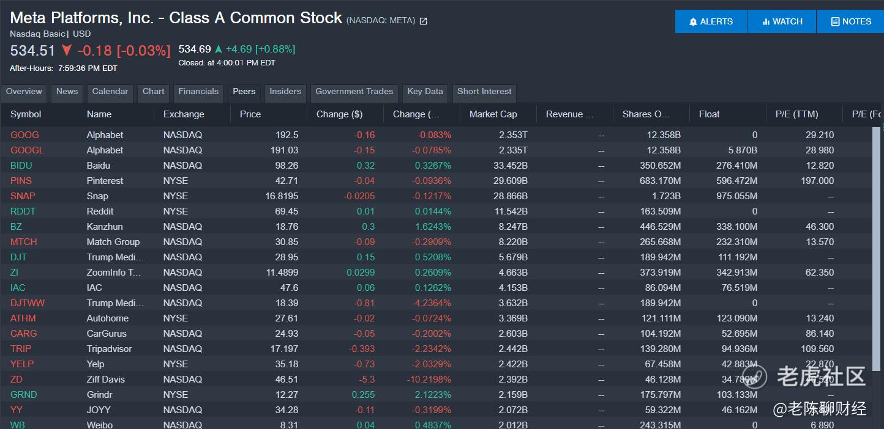View the Government Trades tab

(354, 92)
